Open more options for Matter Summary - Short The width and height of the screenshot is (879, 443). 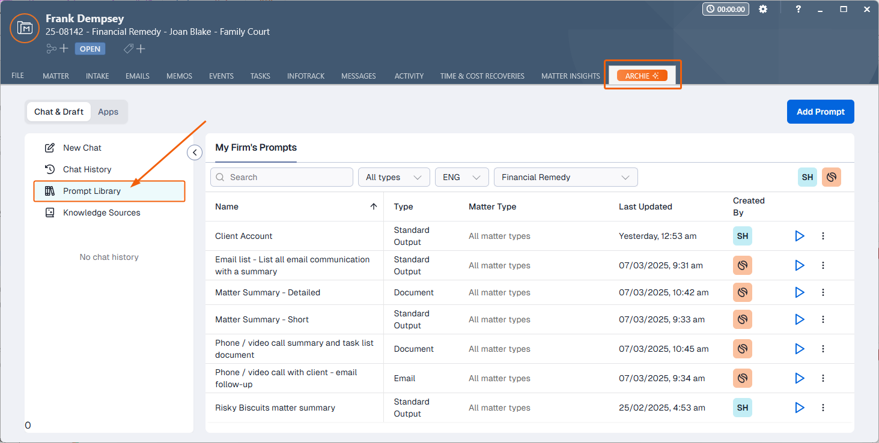click(823, 319)
